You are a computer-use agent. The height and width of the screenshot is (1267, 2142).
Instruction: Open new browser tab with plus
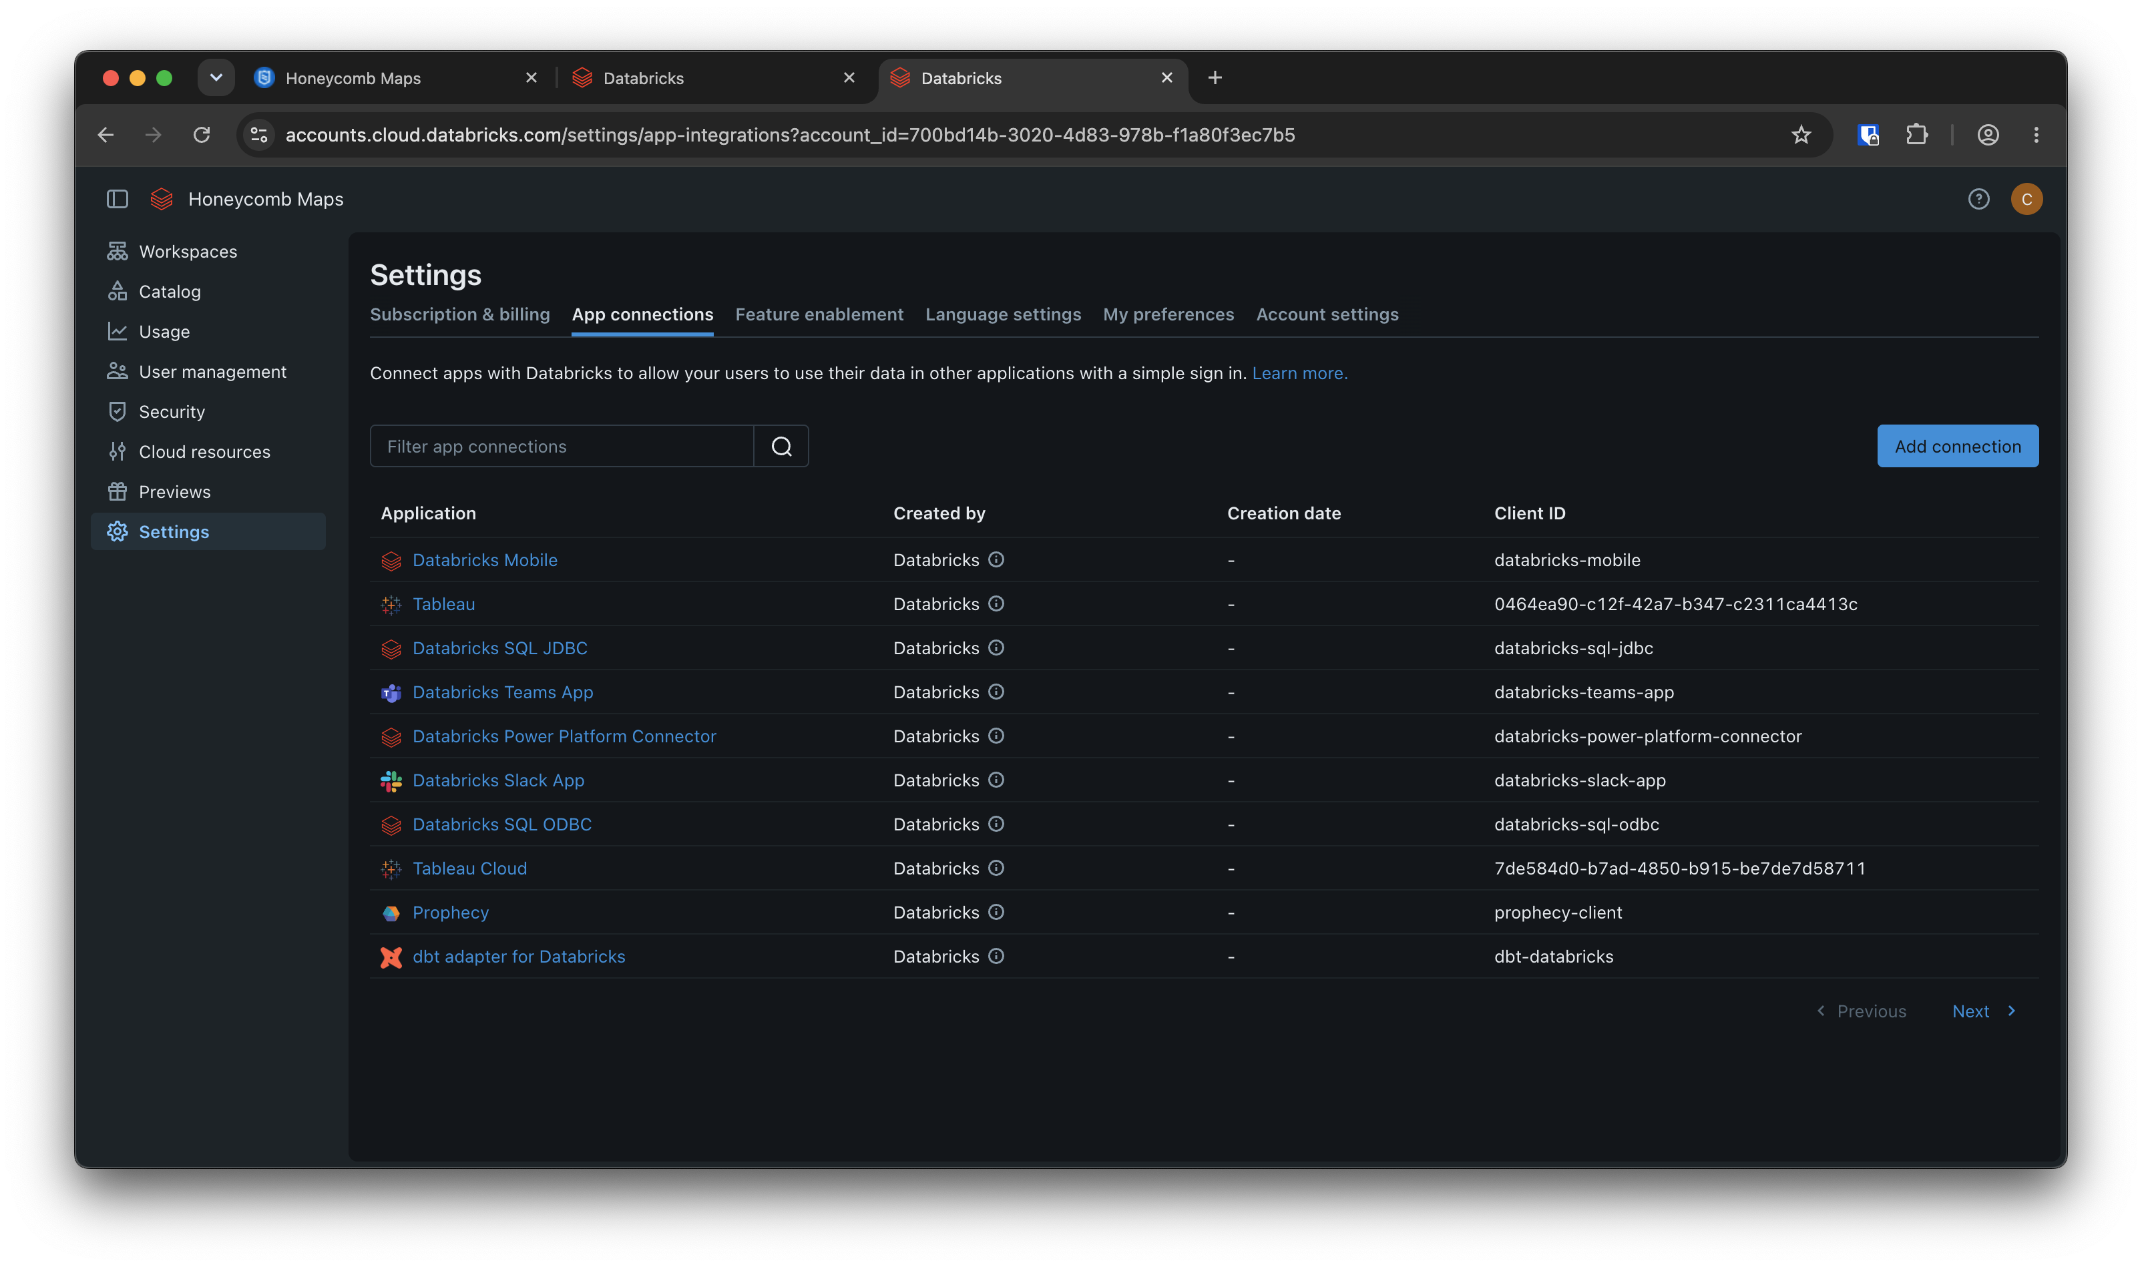pos(1214,77)
